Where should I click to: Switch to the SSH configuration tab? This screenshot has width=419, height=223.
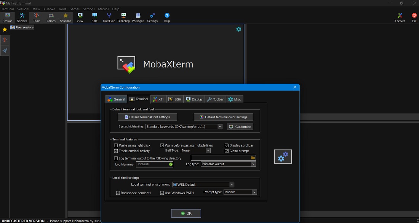[175, 99]
